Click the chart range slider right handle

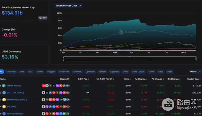[x=196, y=59]
